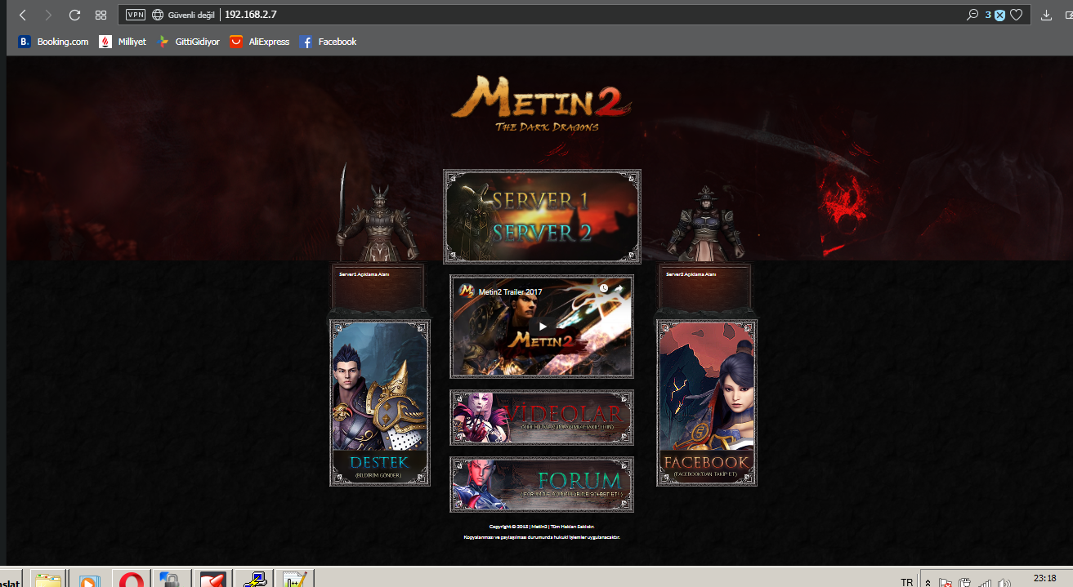Click the video Watch later clock icon
1073x587 pixels.
(x=604, y=288)
